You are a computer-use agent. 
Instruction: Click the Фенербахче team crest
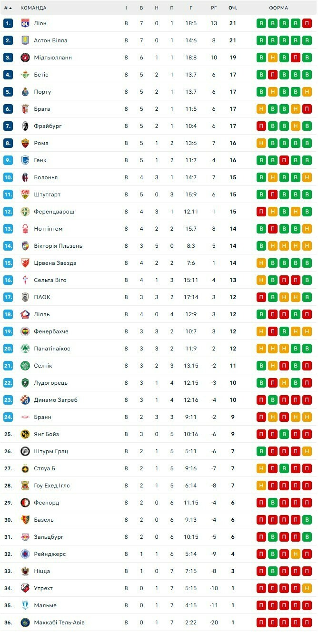tap(25, 331)
